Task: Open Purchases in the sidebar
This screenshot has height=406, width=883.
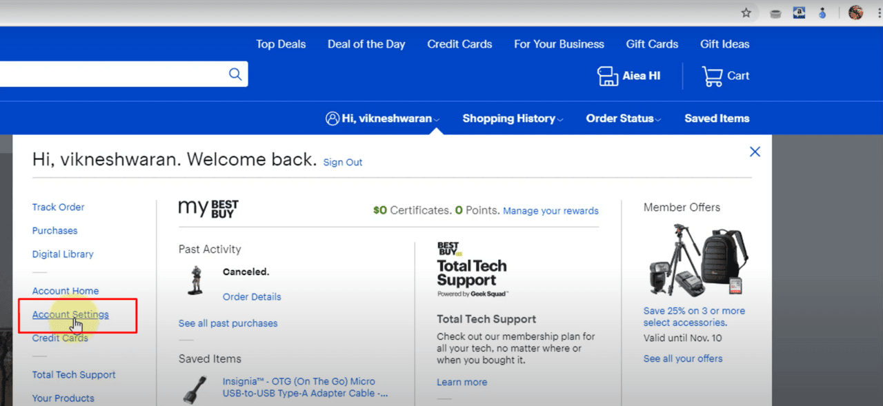Action: tap(54, 230)
